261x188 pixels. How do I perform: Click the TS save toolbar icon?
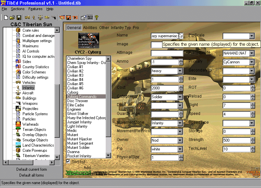click(x=69, y=18)
